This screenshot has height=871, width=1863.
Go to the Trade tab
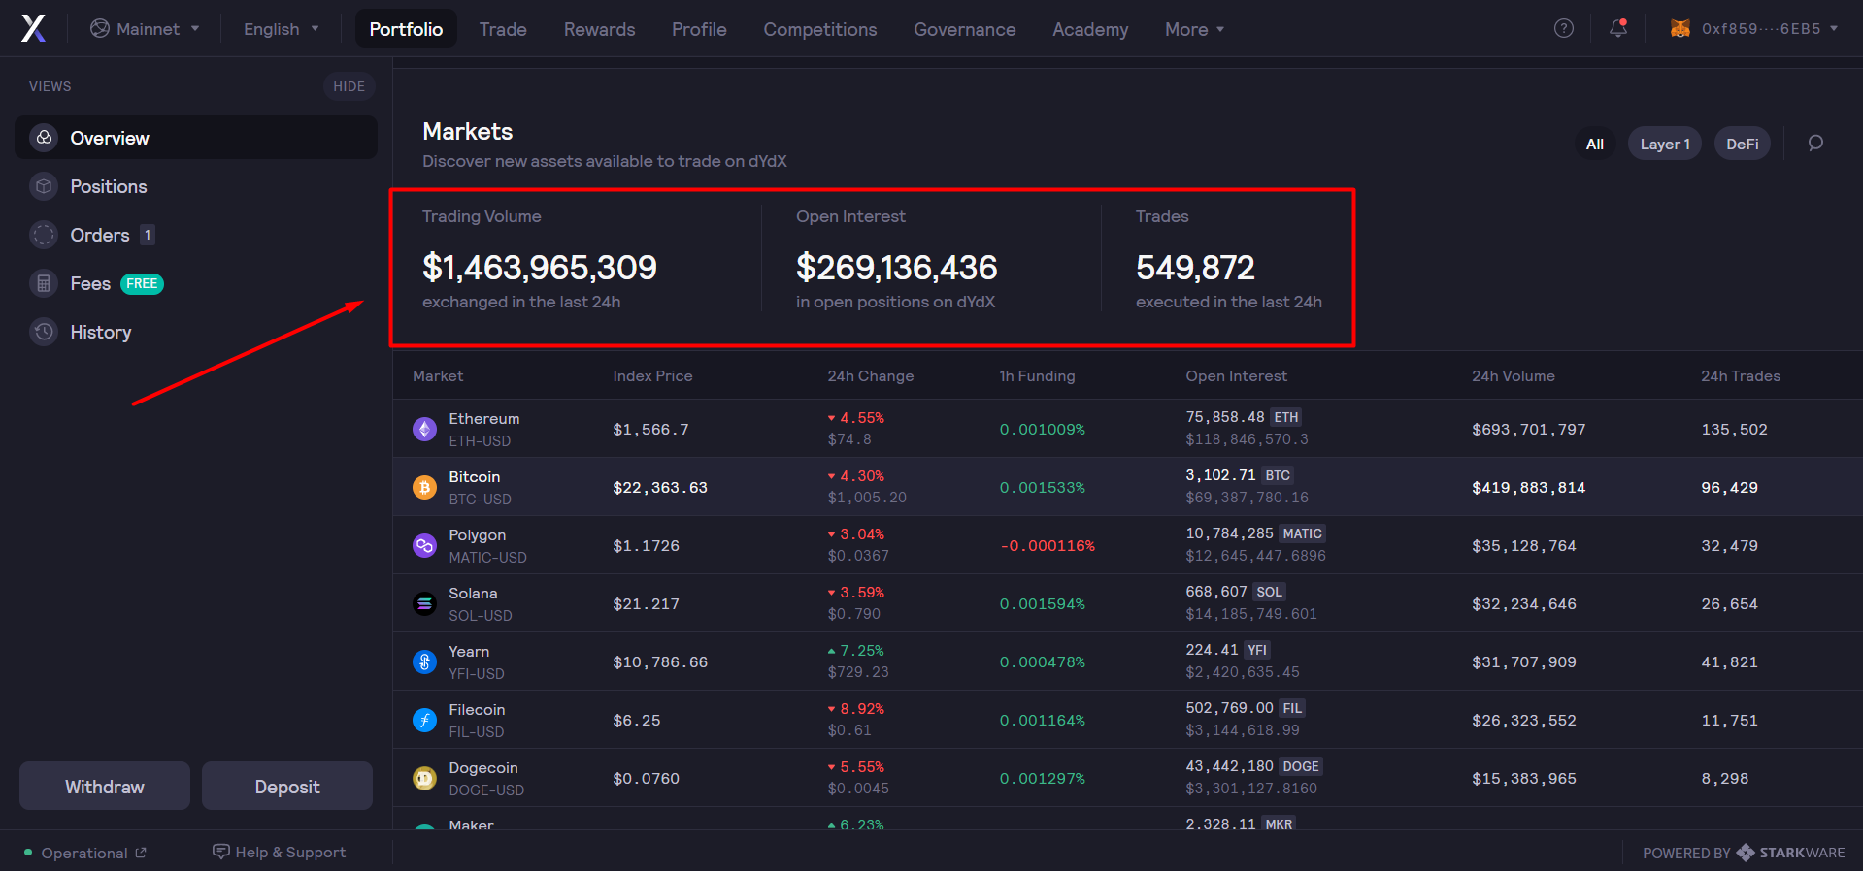pyautogui.click(x=503, y=29)
